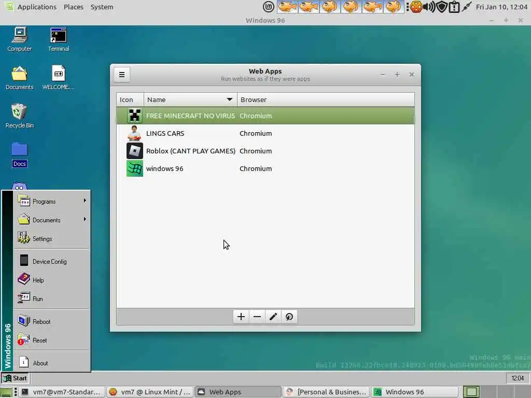Open the Web Apps hamburger menu
Image resolution: width=531 pixels, height=398 pixels.
pyautogui.click(x=122, y=75)
